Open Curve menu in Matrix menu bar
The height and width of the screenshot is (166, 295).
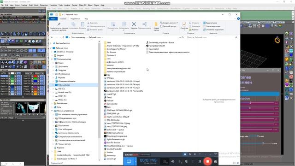pos(18,5)
